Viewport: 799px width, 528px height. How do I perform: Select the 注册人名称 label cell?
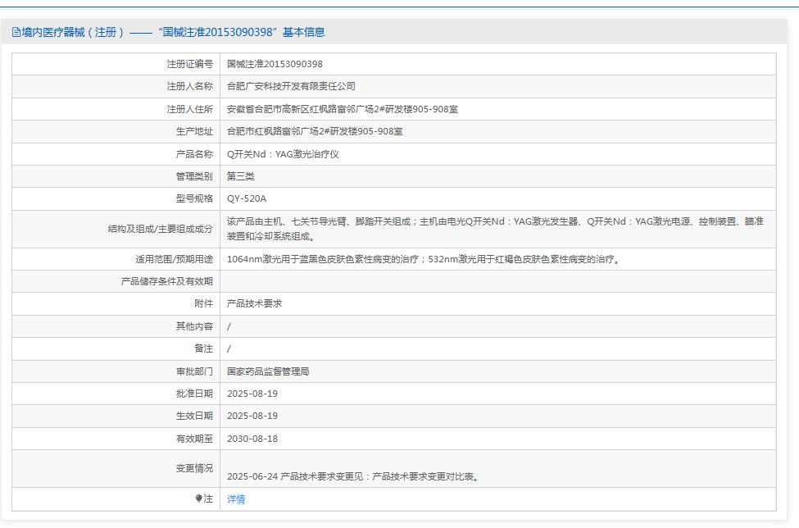116,87
